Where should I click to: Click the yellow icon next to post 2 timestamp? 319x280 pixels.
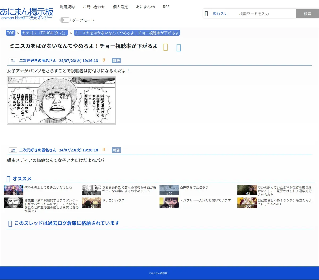[x=104, y=150]
